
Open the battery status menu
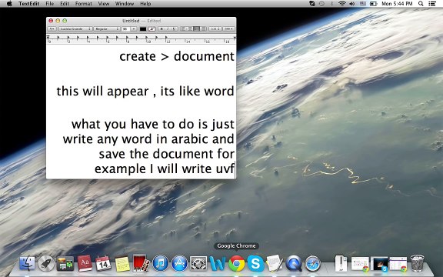[374, 4]
